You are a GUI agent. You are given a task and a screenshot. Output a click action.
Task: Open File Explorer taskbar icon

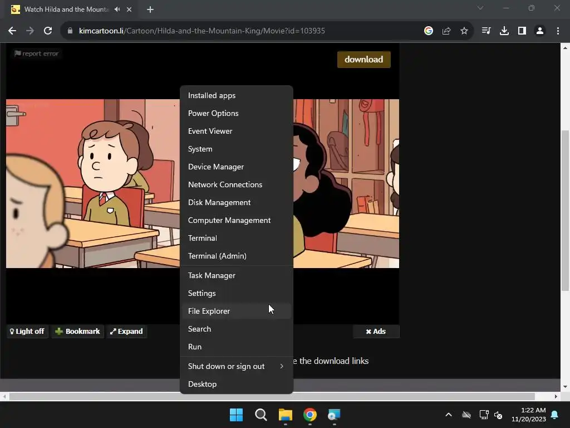(x=286, y=415)
